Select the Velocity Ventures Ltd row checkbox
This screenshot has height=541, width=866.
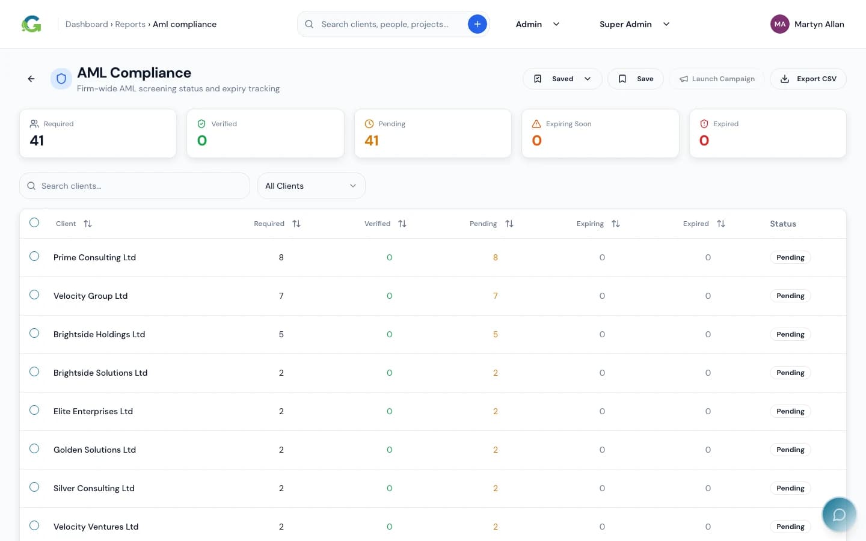click(x=34, y=525)
